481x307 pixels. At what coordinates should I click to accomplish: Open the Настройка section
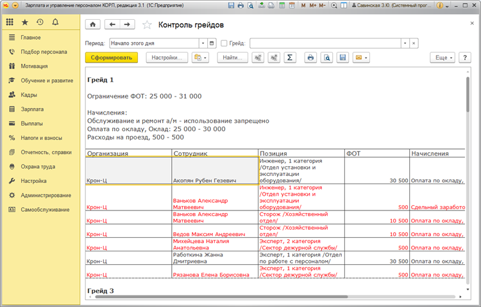pos(41,181)
